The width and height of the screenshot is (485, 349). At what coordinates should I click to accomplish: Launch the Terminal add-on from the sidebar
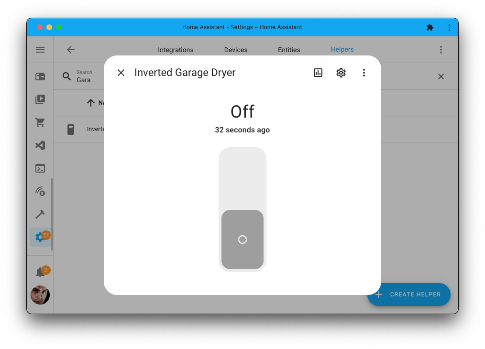40,168
